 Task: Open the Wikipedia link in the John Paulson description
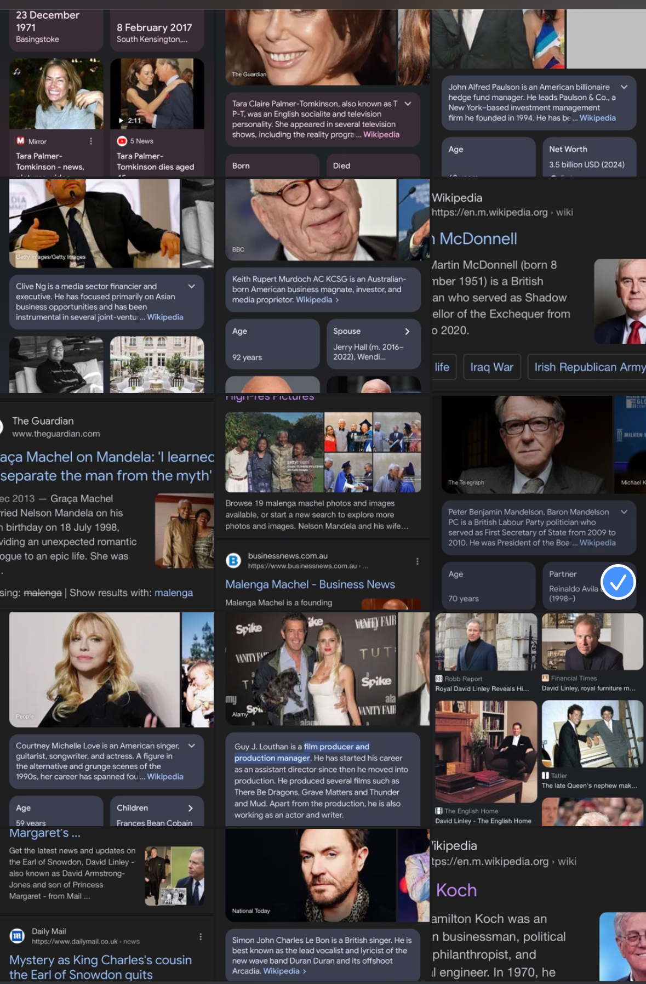pos(598,118)
